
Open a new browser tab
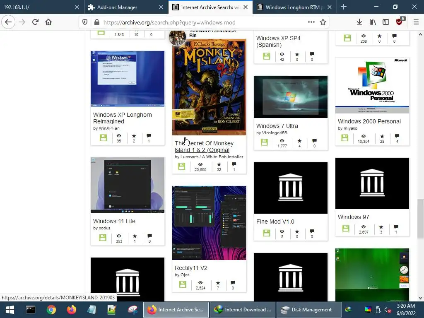point(343,7)
